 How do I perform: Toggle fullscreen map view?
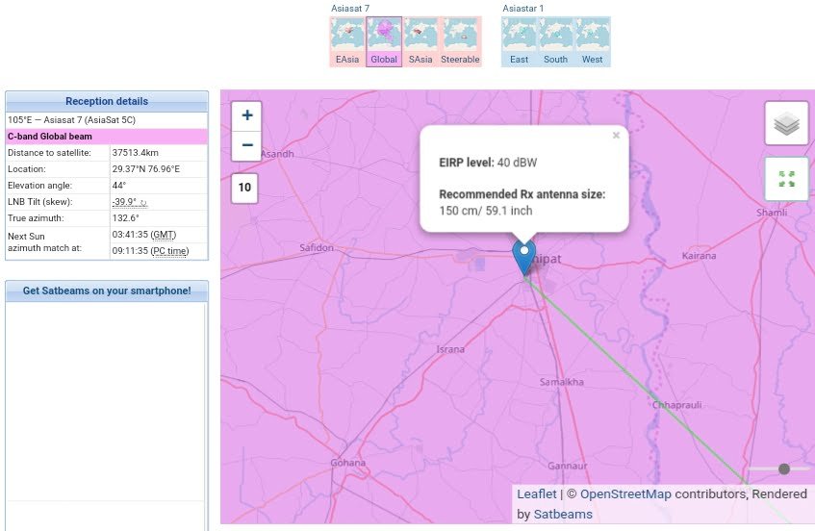786,179
